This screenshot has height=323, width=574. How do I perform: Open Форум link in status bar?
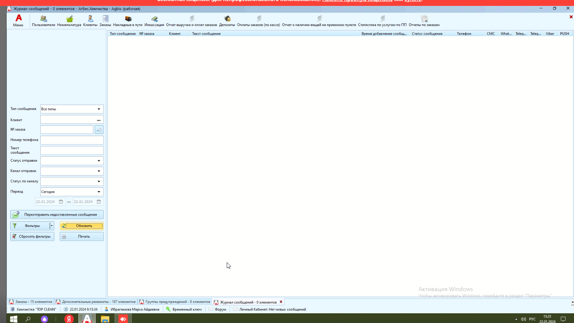click(217, 309)
